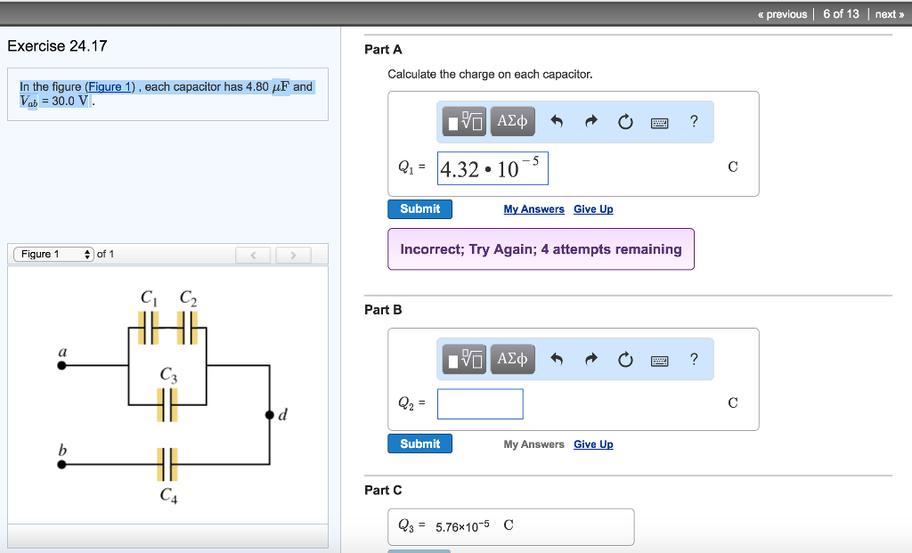Open My Answers link under Part A

534,208
